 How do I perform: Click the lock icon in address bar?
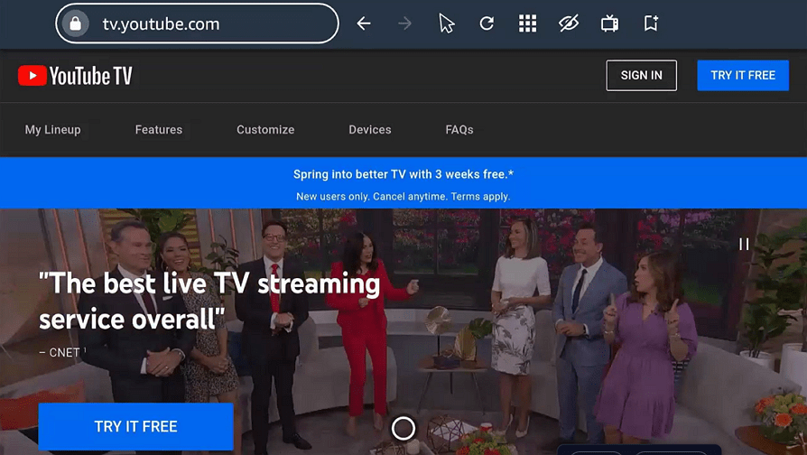[x=76, y=23]
